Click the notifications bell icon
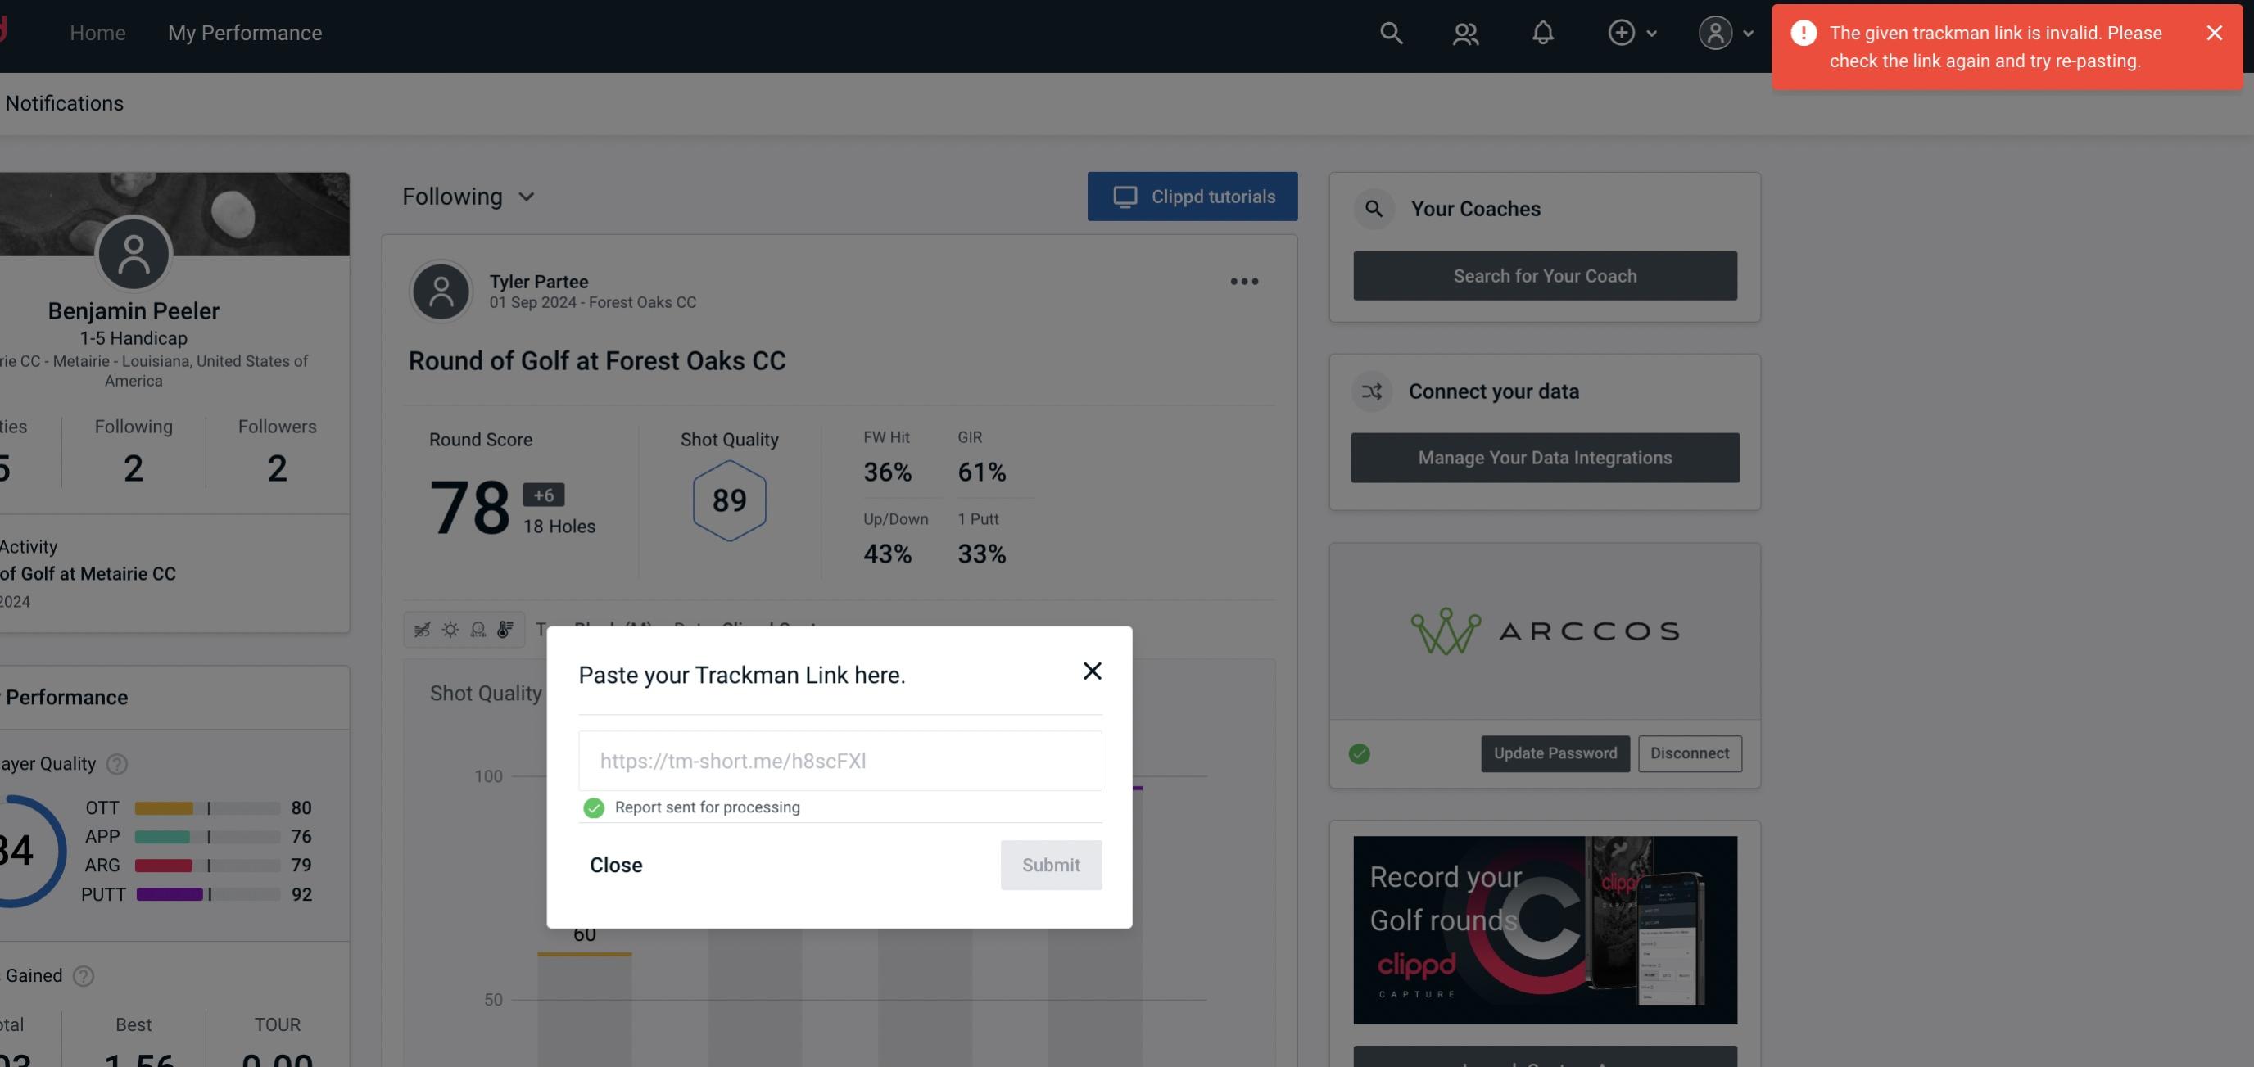The height and width of the screenshot is (1067, 2254). [1542, 32]
